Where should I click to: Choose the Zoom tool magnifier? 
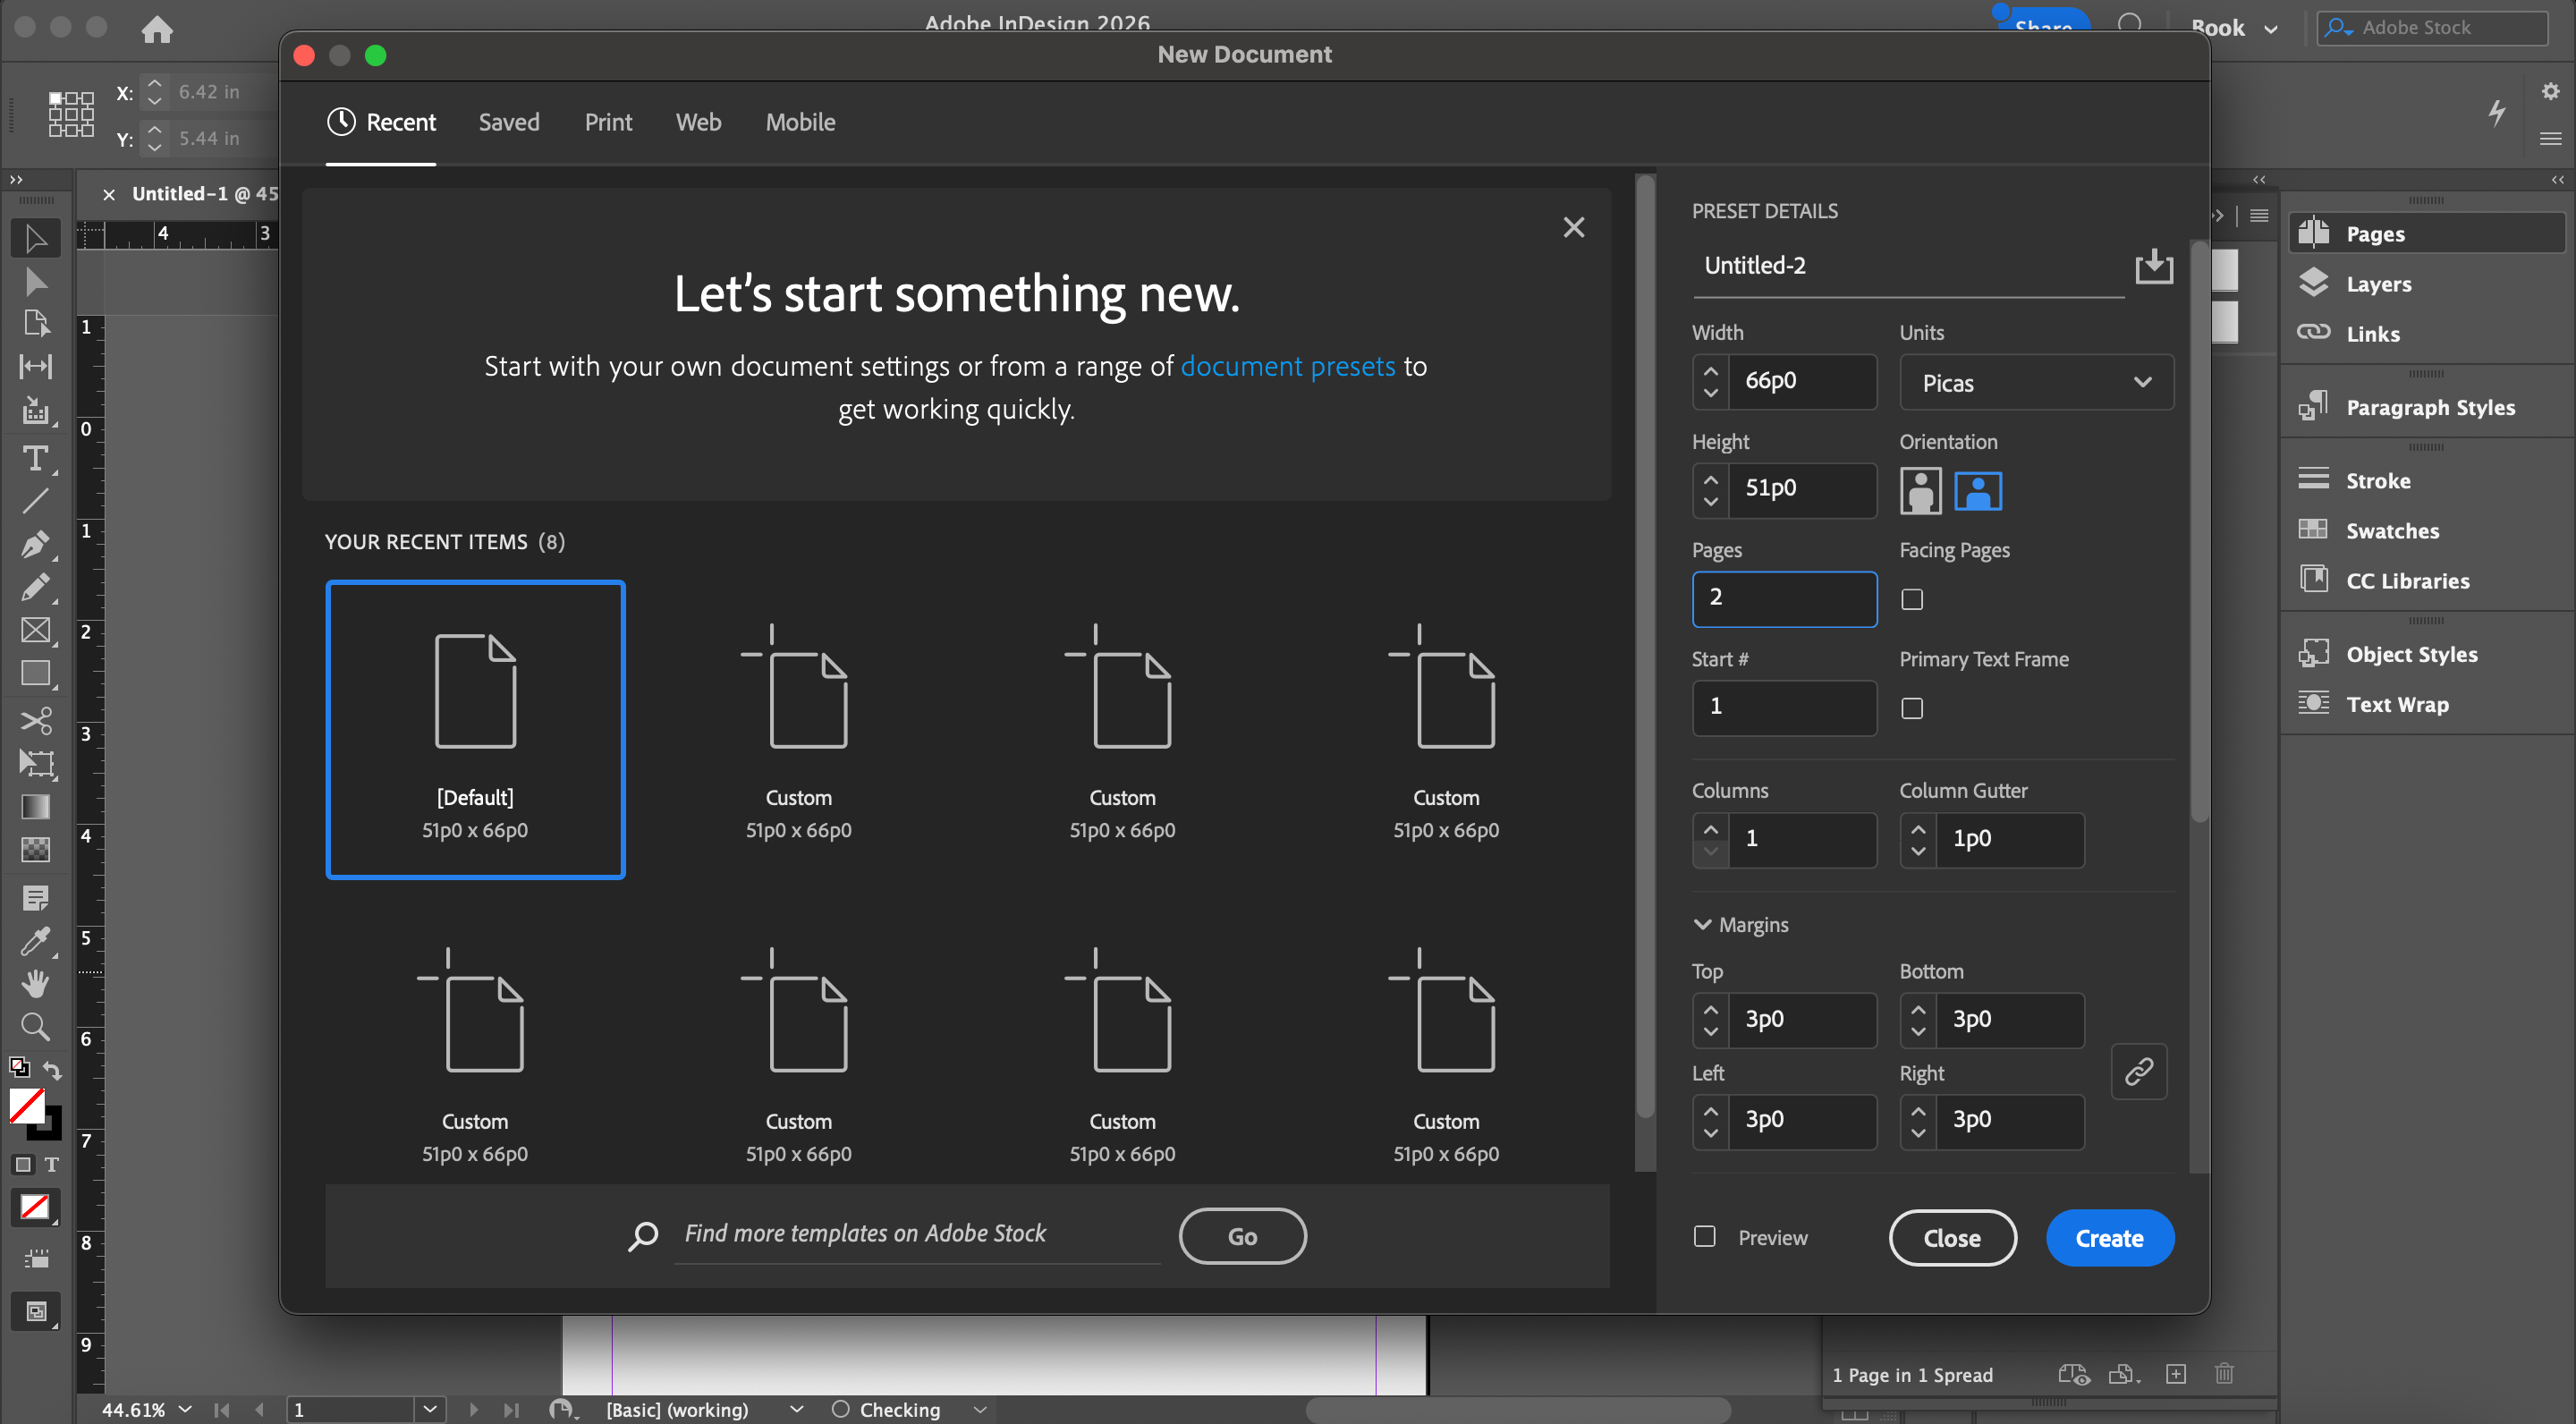[x=35, y=1027]
